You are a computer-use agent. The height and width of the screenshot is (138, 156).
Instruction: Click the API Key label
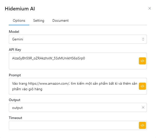point(15,50)
